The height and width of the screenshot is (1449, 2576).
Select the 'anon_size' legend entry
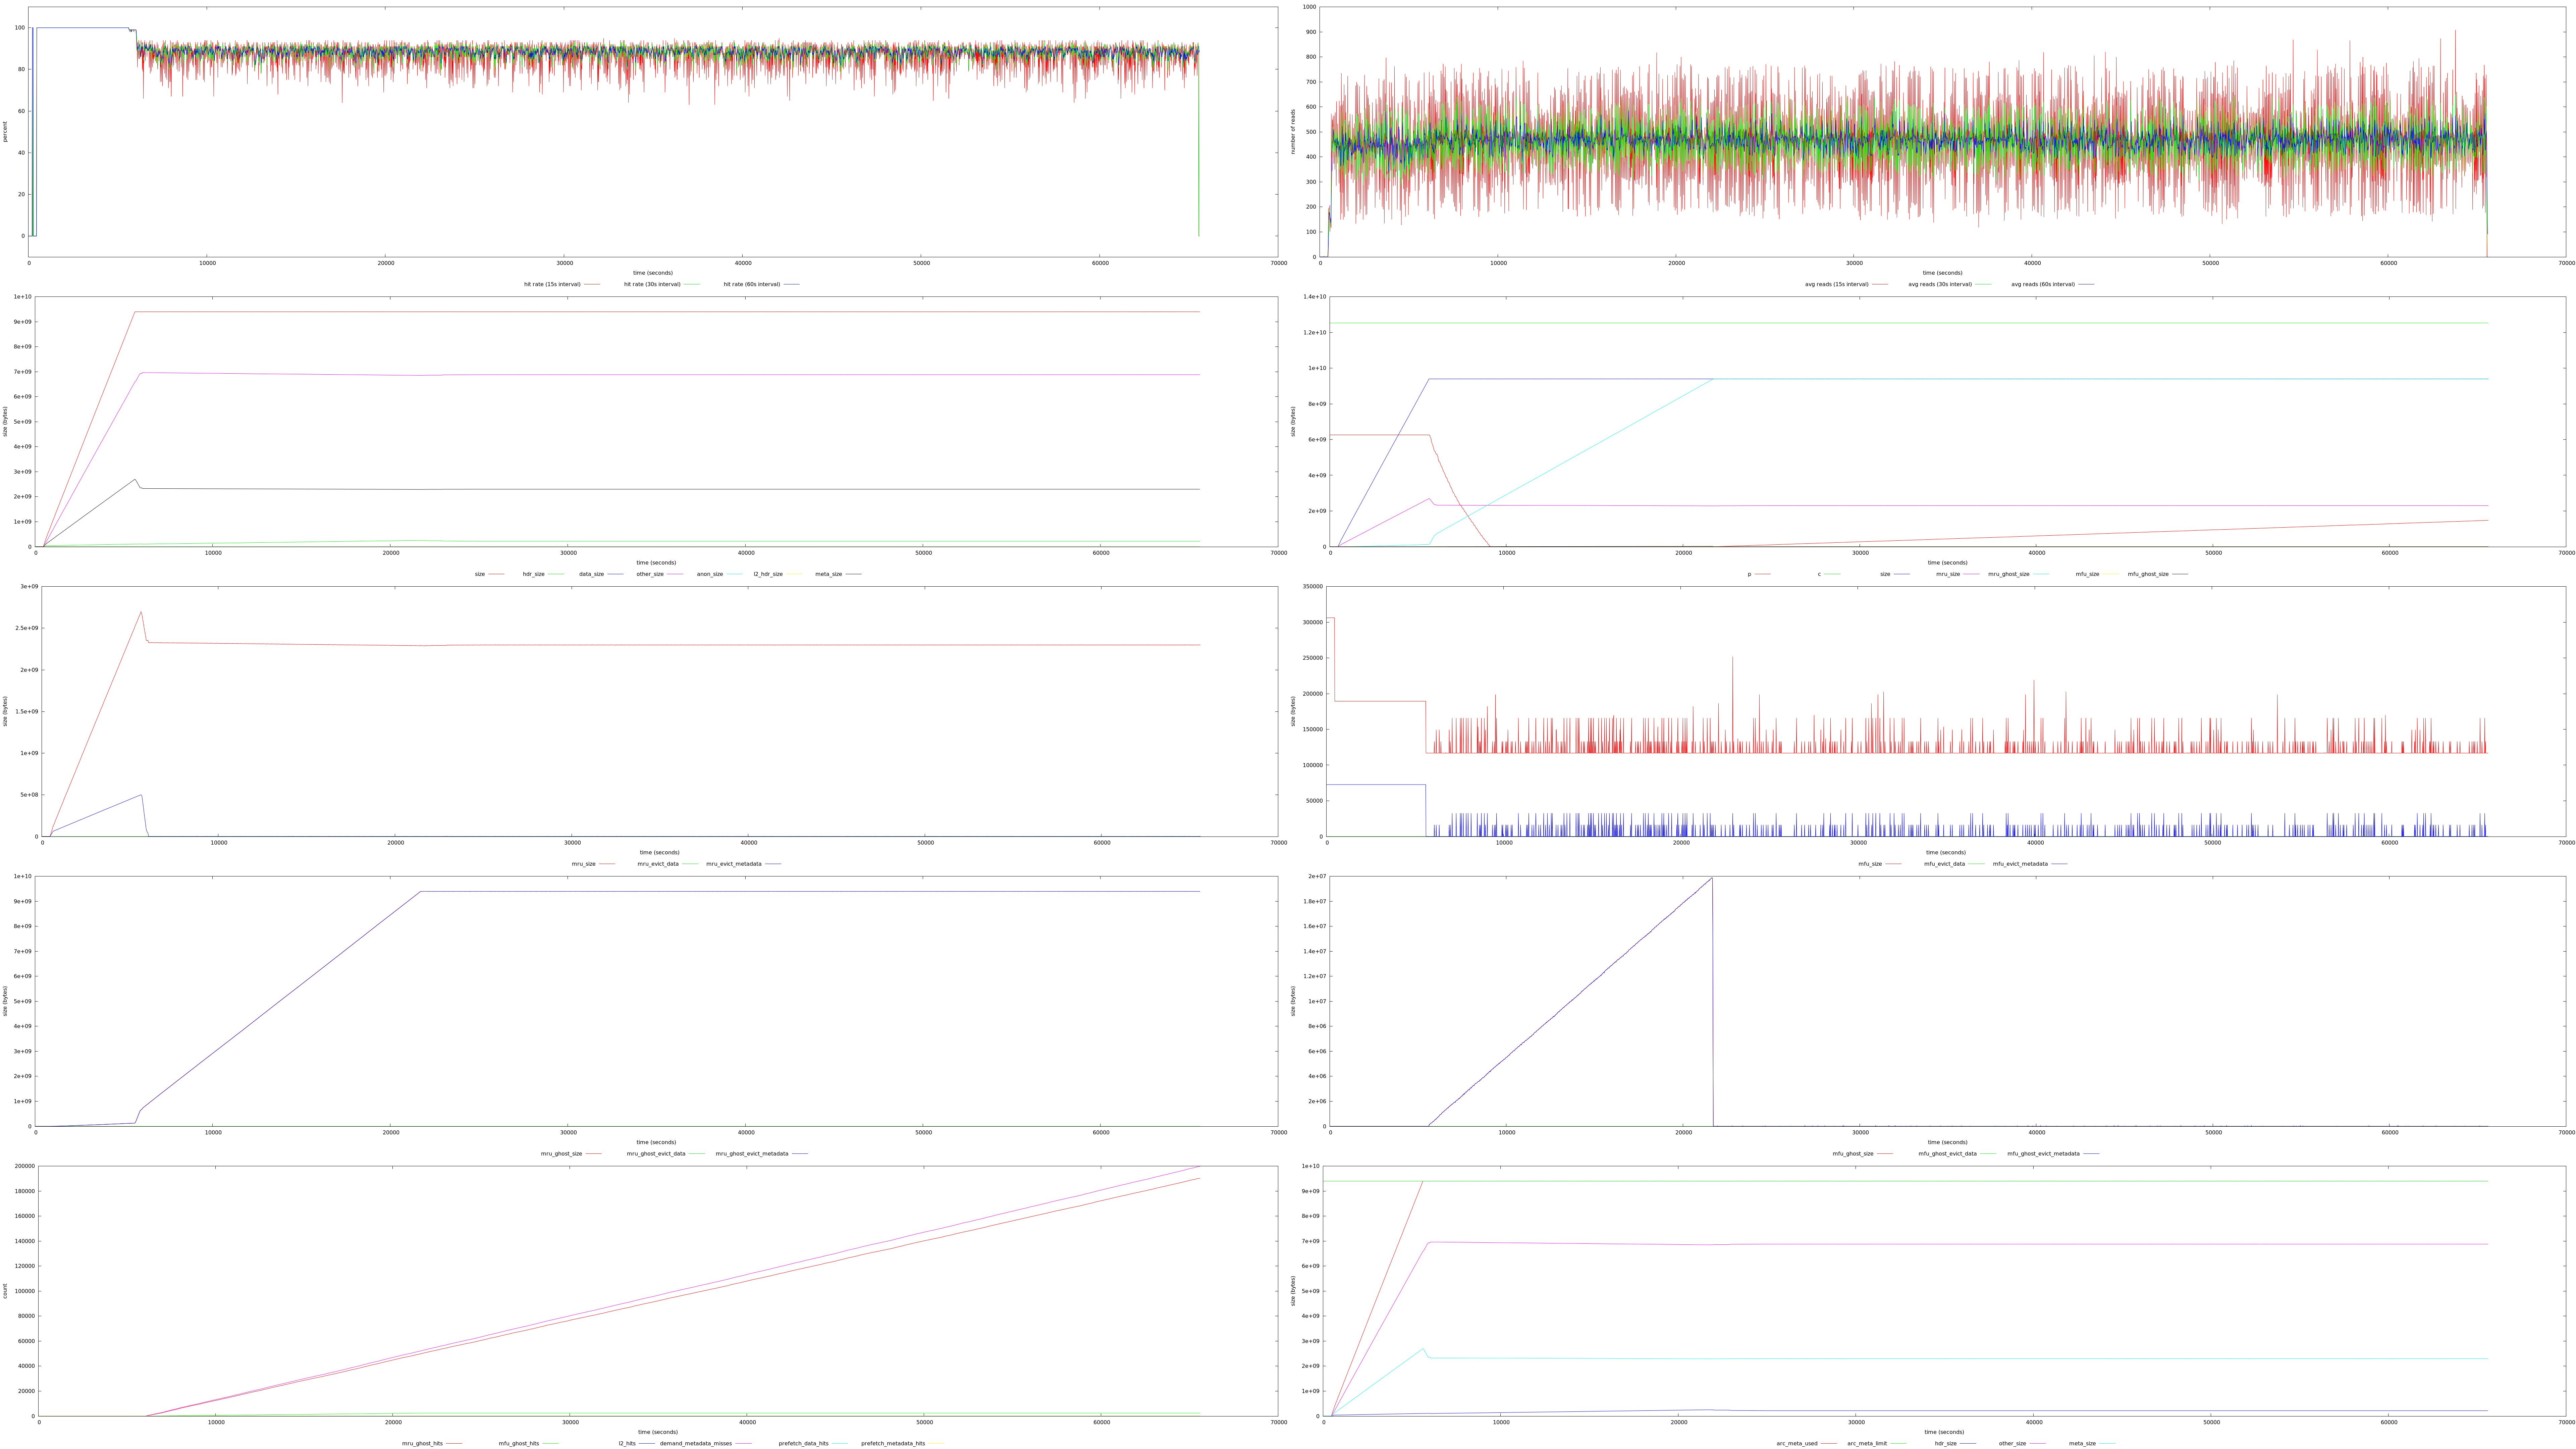click(710, 574)
